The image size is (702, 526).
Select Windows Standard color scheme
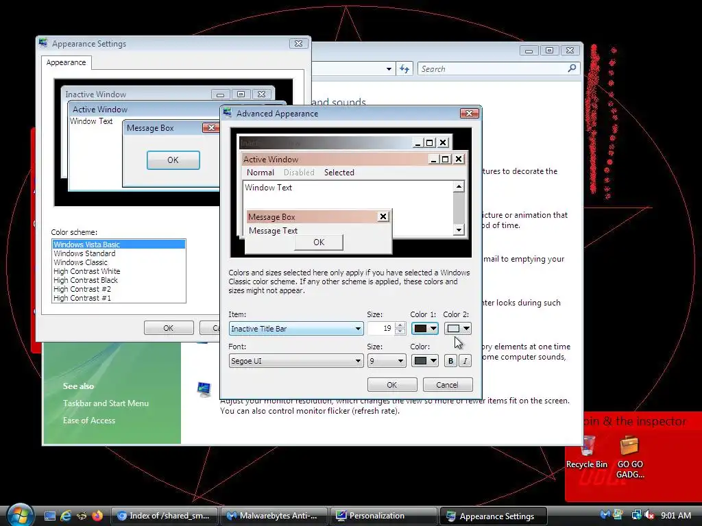[119, 253]
